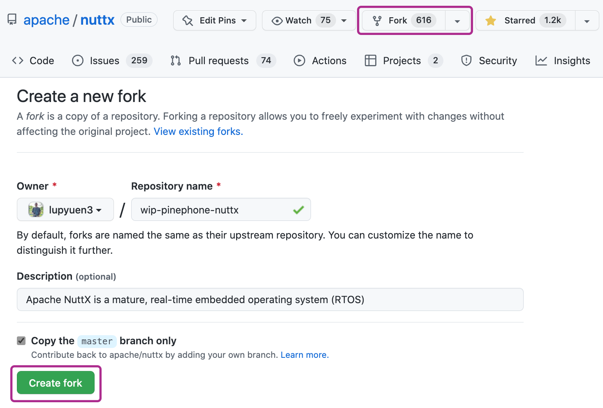Switch to the Pull requests tab
This screenshot has height=408, width=603.
point(223,61)
